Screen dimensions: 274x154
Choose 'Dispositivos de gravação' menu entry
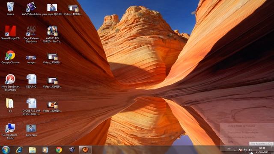click(241, 137)
